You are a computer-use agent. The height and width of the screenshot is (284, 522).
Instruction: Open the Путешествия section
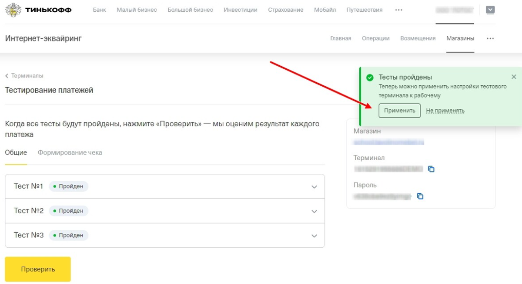pyautogui.click(x=365, y=10)
